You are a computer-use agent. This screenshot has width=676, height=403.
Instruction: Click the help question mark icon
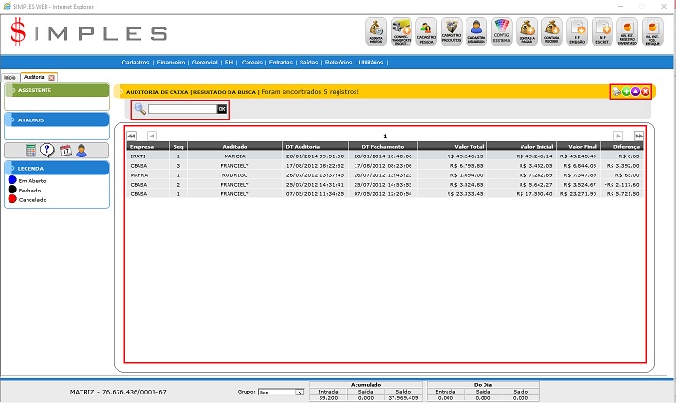coord(48,150)
